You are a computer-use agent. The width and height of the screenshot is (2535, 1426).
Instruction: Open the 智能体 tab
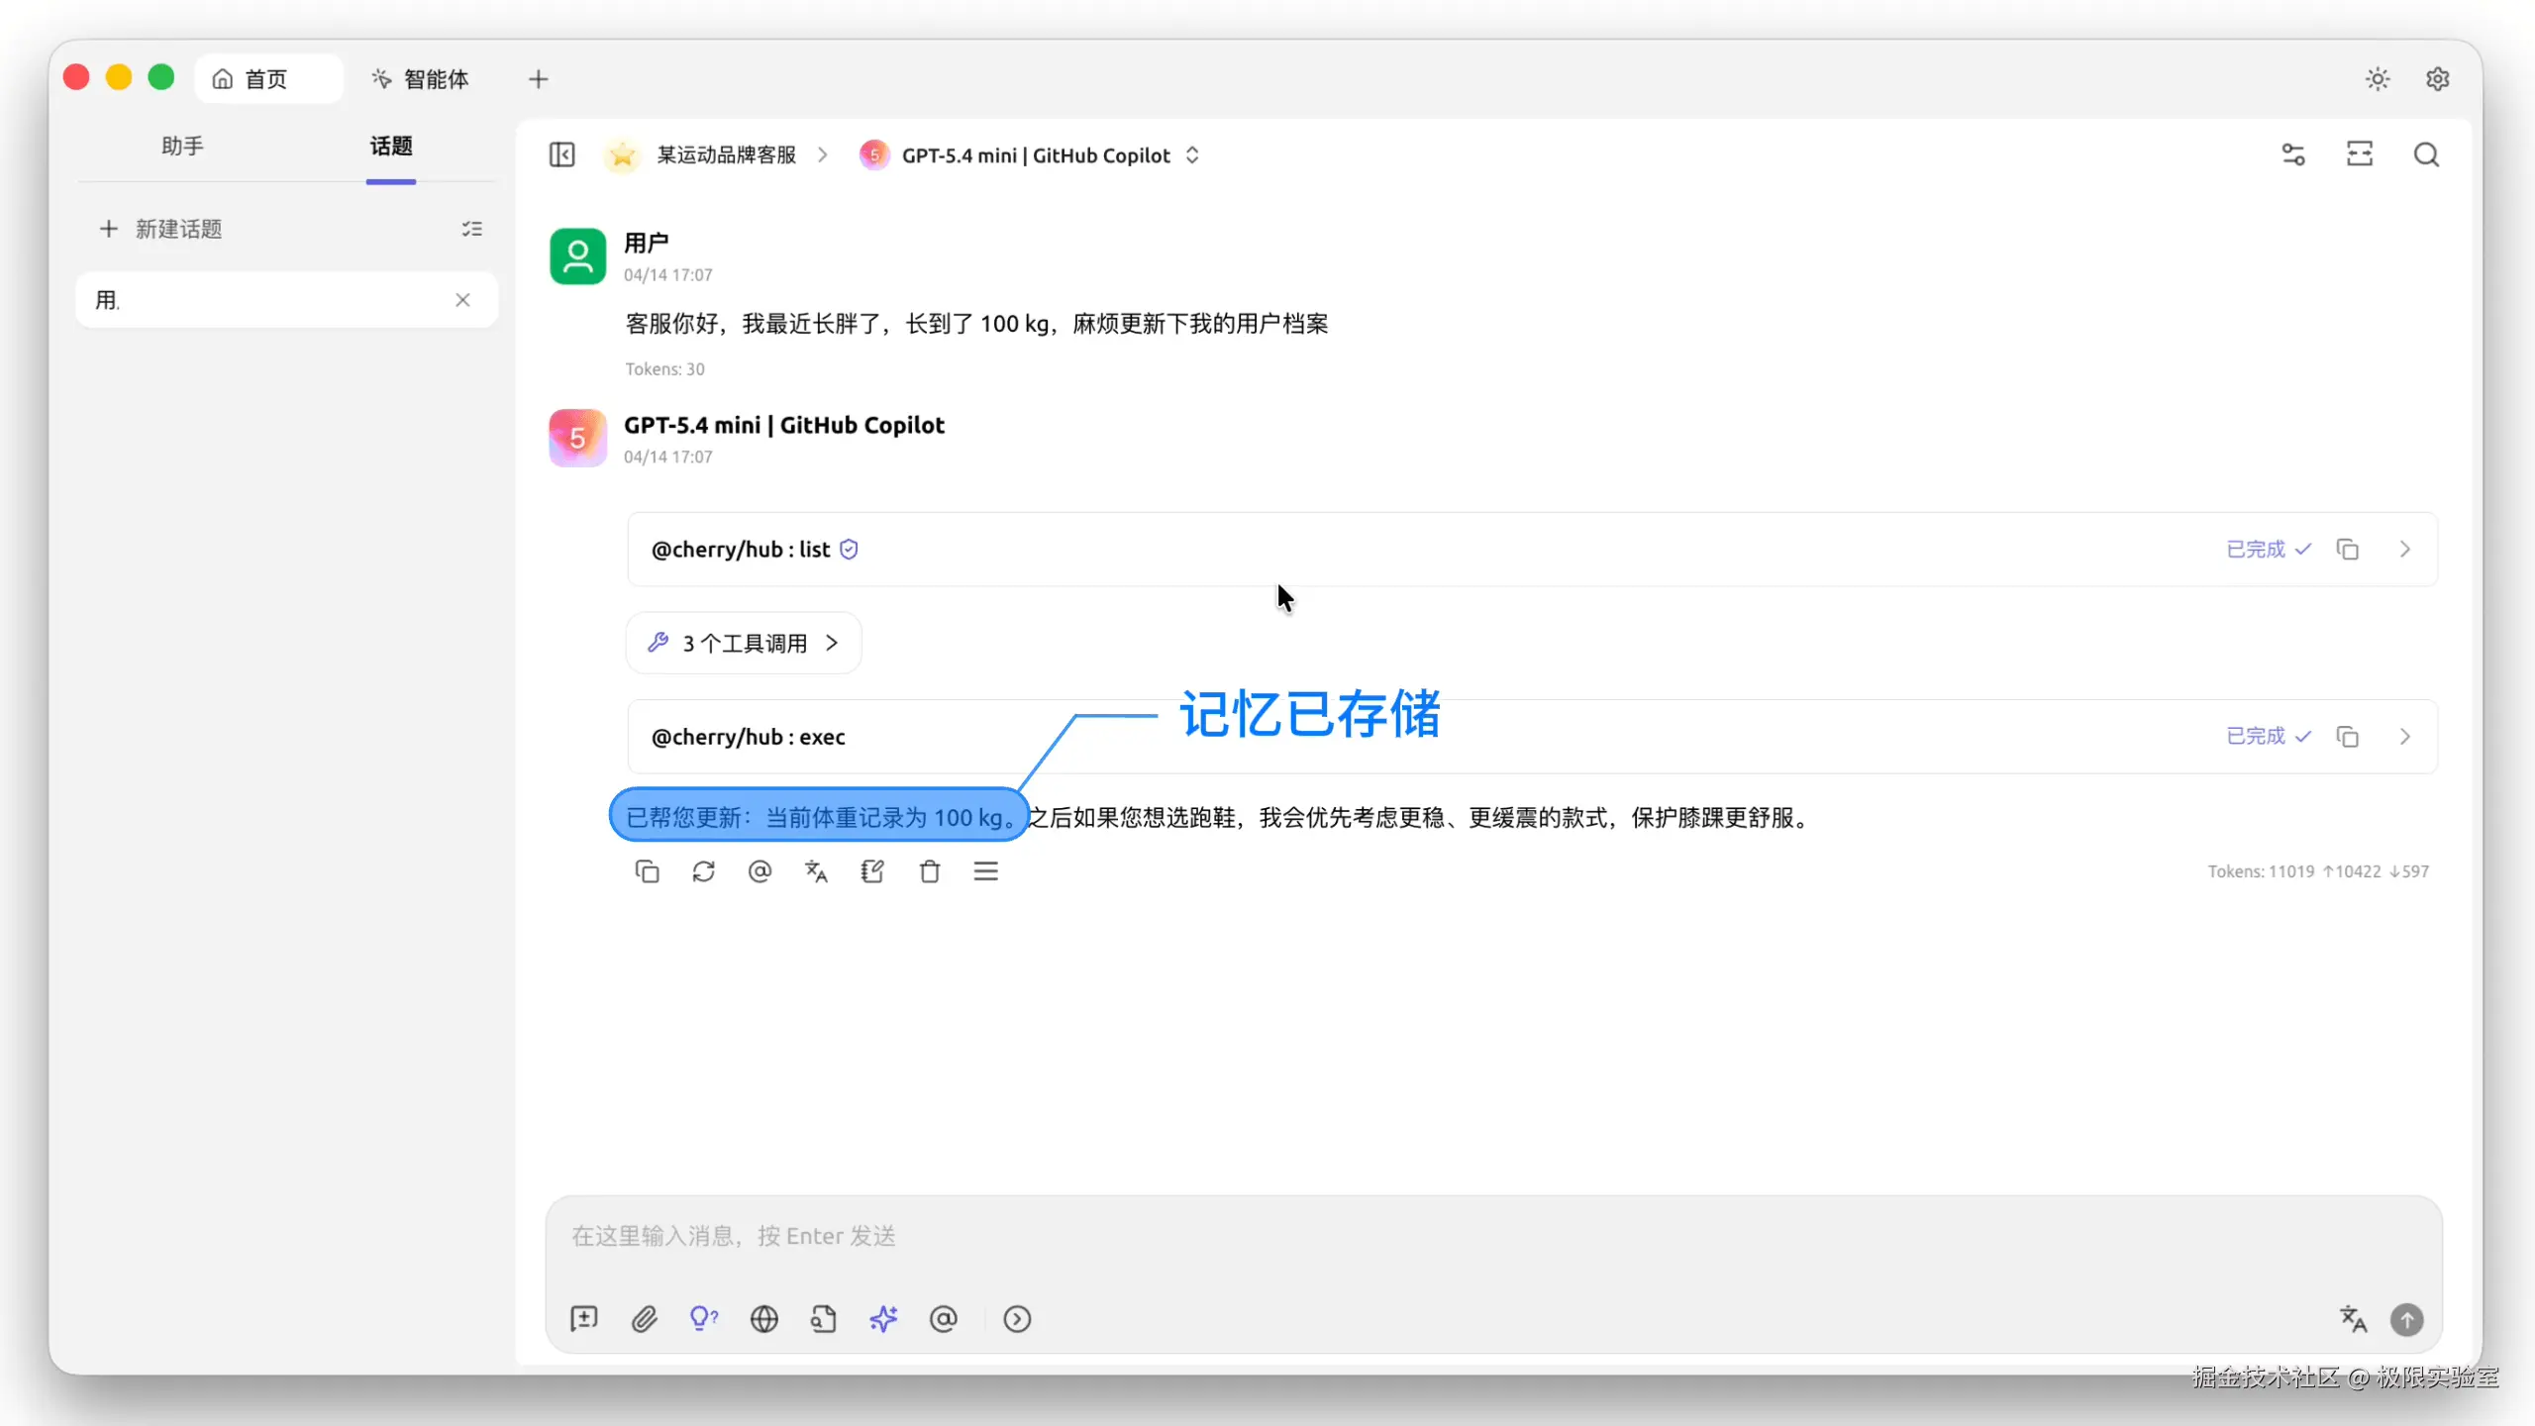[421, 79]
